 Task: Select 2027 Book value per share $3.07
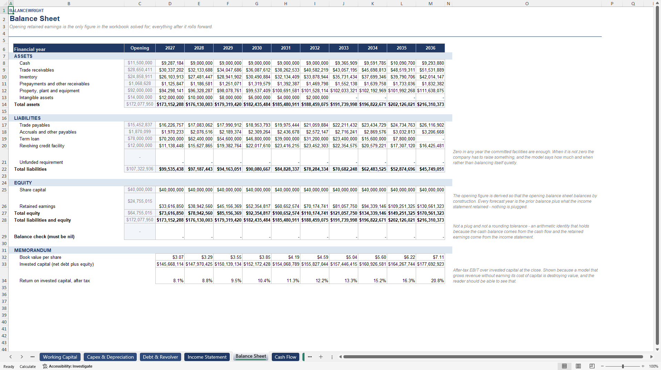coord(170,257)
